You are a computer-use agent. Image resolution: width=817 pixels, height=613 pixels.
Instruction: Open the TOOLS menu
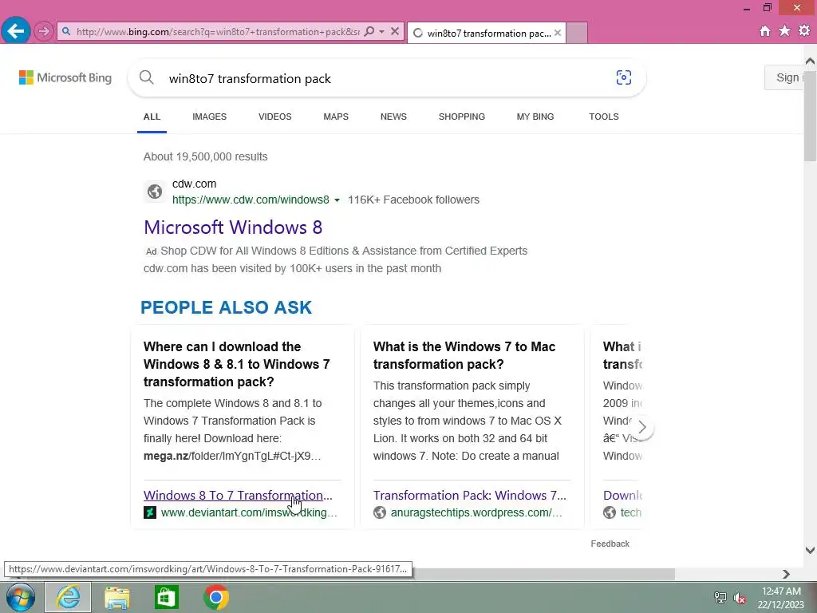604,117
